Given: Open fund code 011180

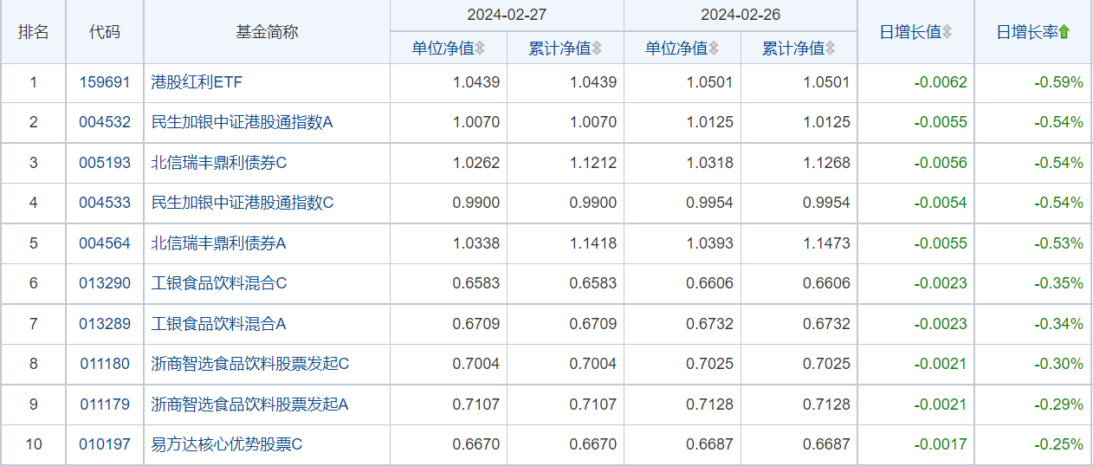Looking at the screenshot, I should tap(105, 364).
